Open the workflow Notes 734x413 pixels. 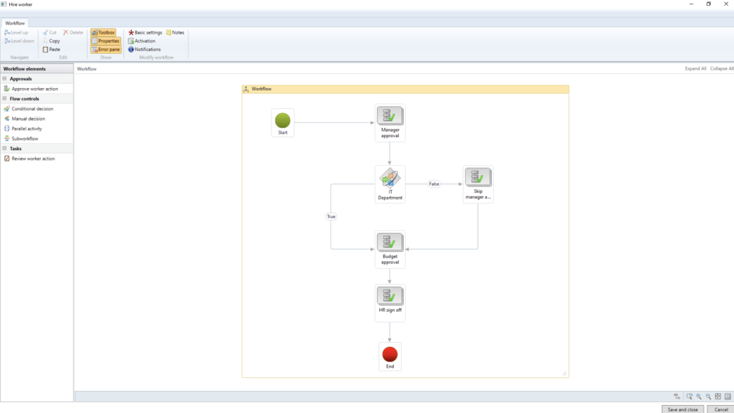175,32
